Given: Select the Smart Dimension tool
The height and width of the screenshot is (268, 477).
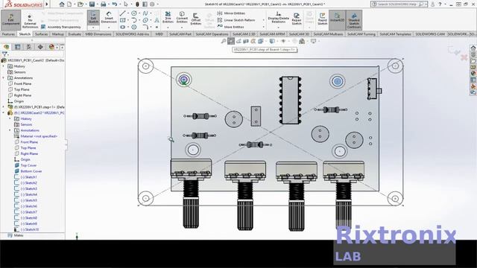Looking at the screenshot, I should [x=109, y=18].
